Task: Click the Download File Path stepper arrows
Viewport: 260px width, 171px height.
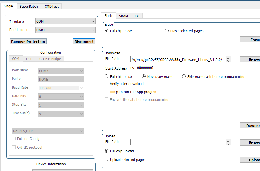Action: point(228,59)
